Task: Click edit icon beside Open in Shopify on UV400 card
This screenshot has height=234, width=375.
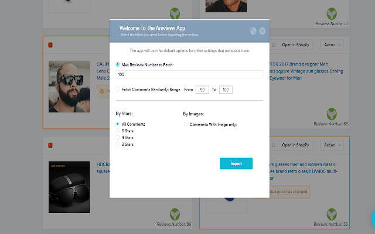Action: pyautogui.click(x=274, y=145)
